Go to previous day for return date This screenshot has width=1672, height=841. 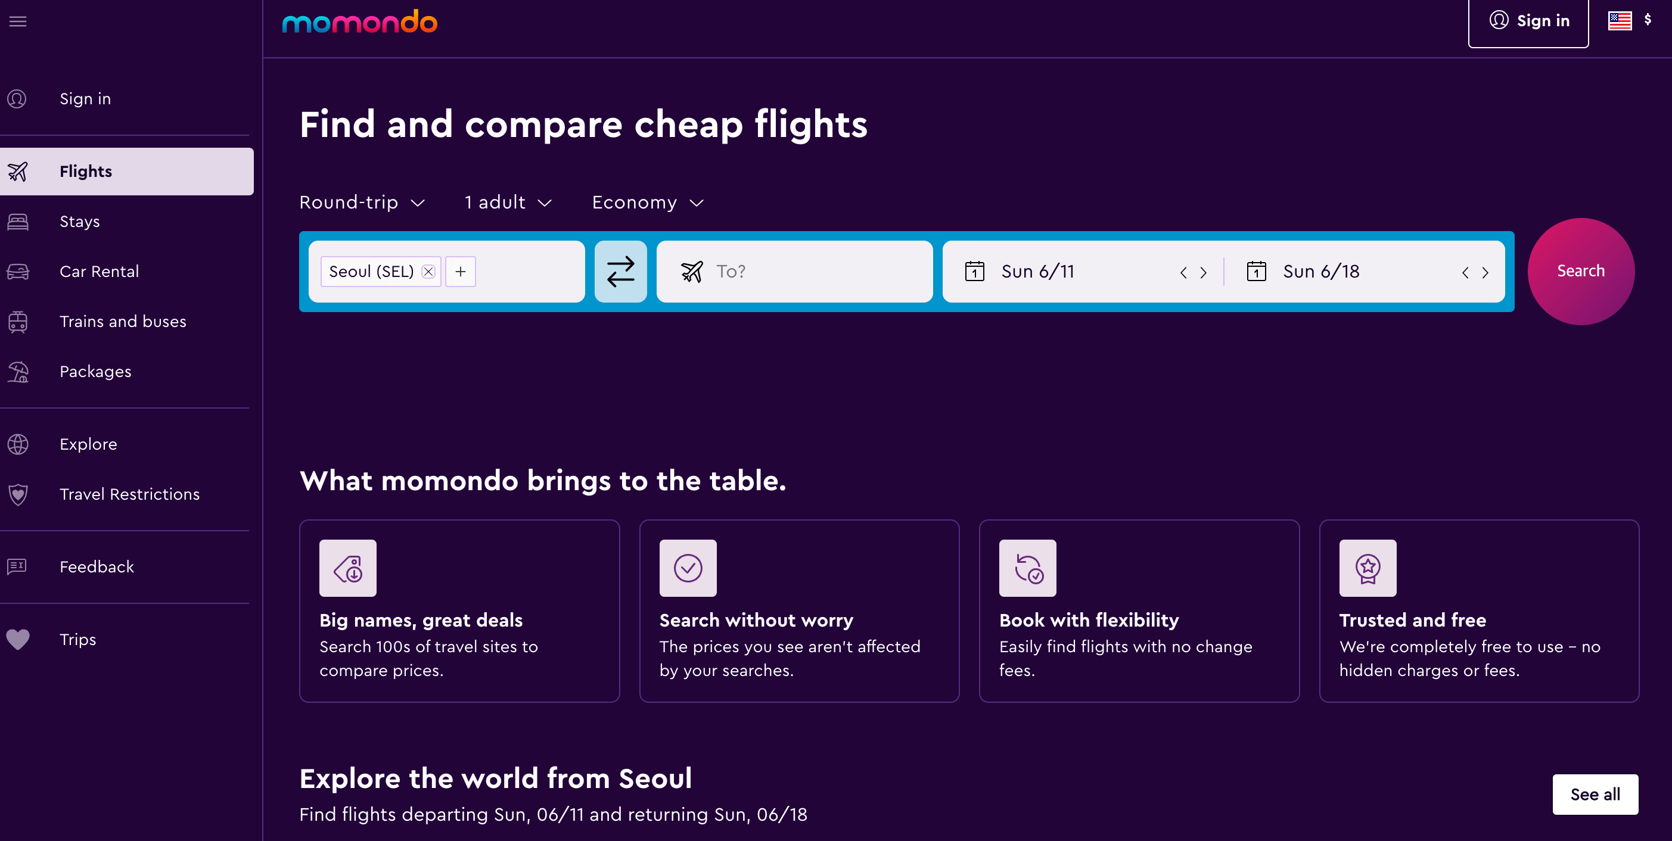coord(1465,273)
